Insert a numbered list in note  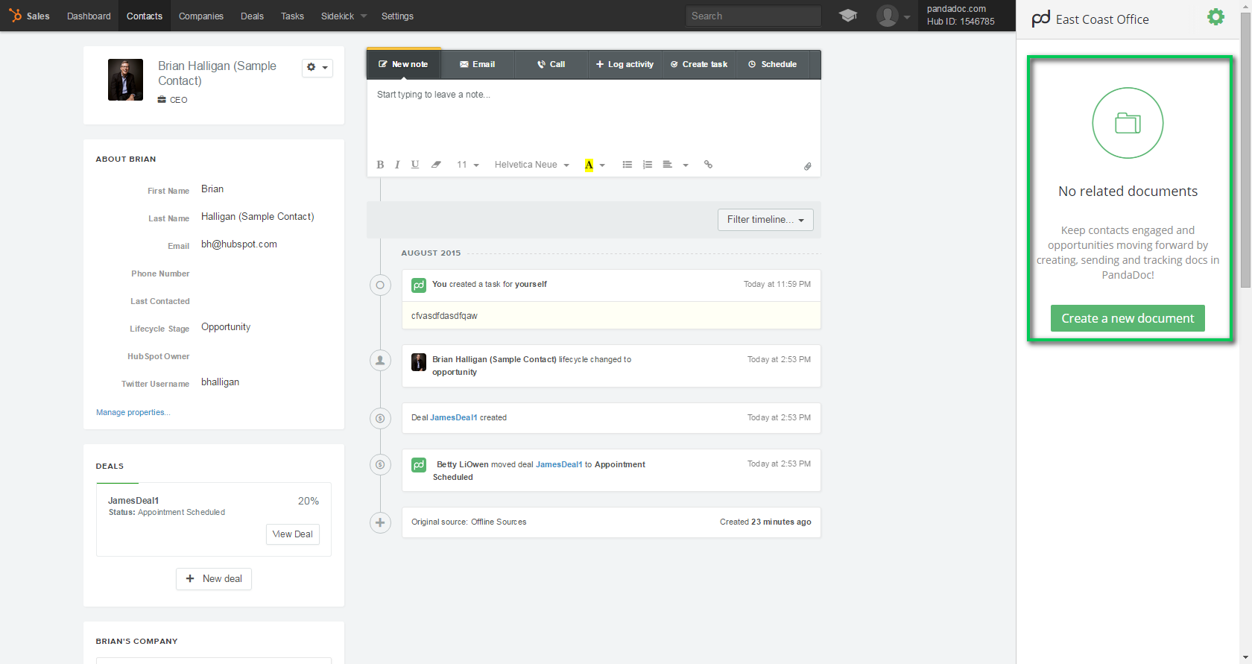[x=648, y=165]
